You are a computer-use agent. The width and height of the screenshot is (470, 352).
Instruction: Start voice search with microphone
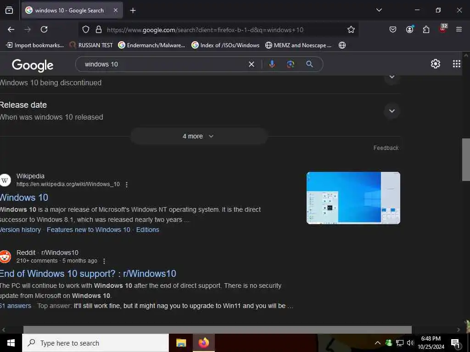point(272,64)
